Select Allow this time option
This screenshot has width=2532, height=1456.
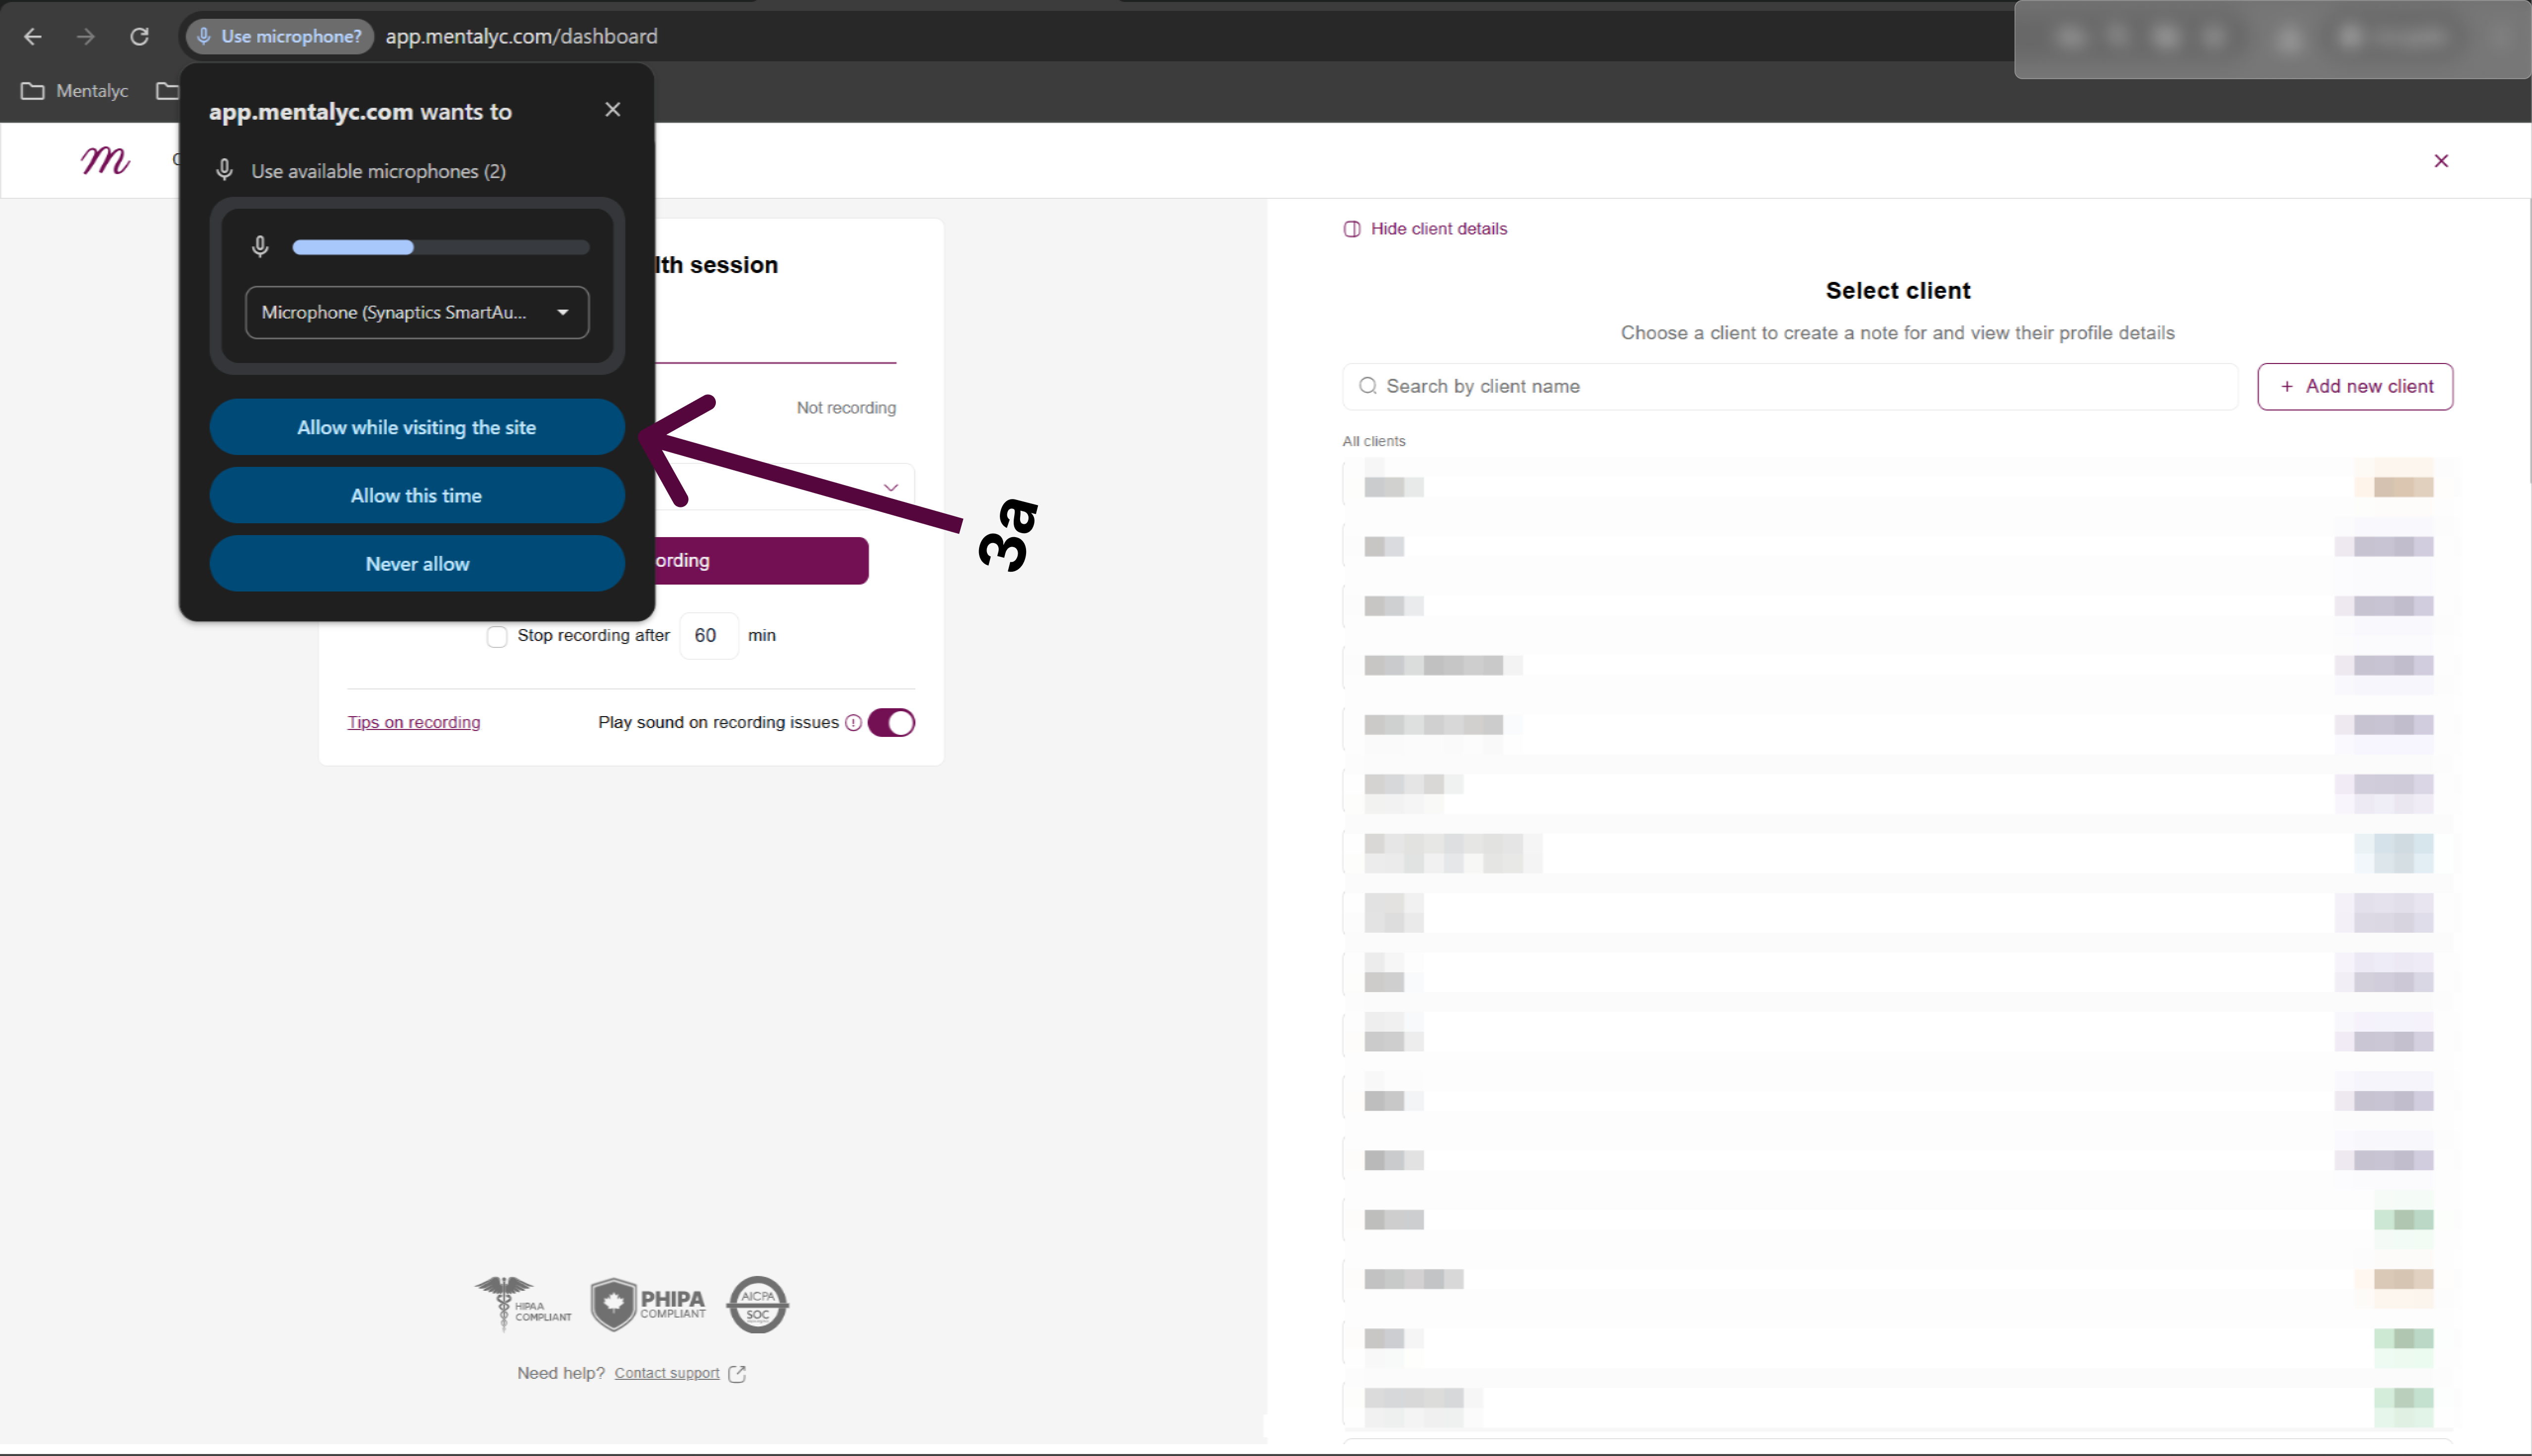pos(417,496)
